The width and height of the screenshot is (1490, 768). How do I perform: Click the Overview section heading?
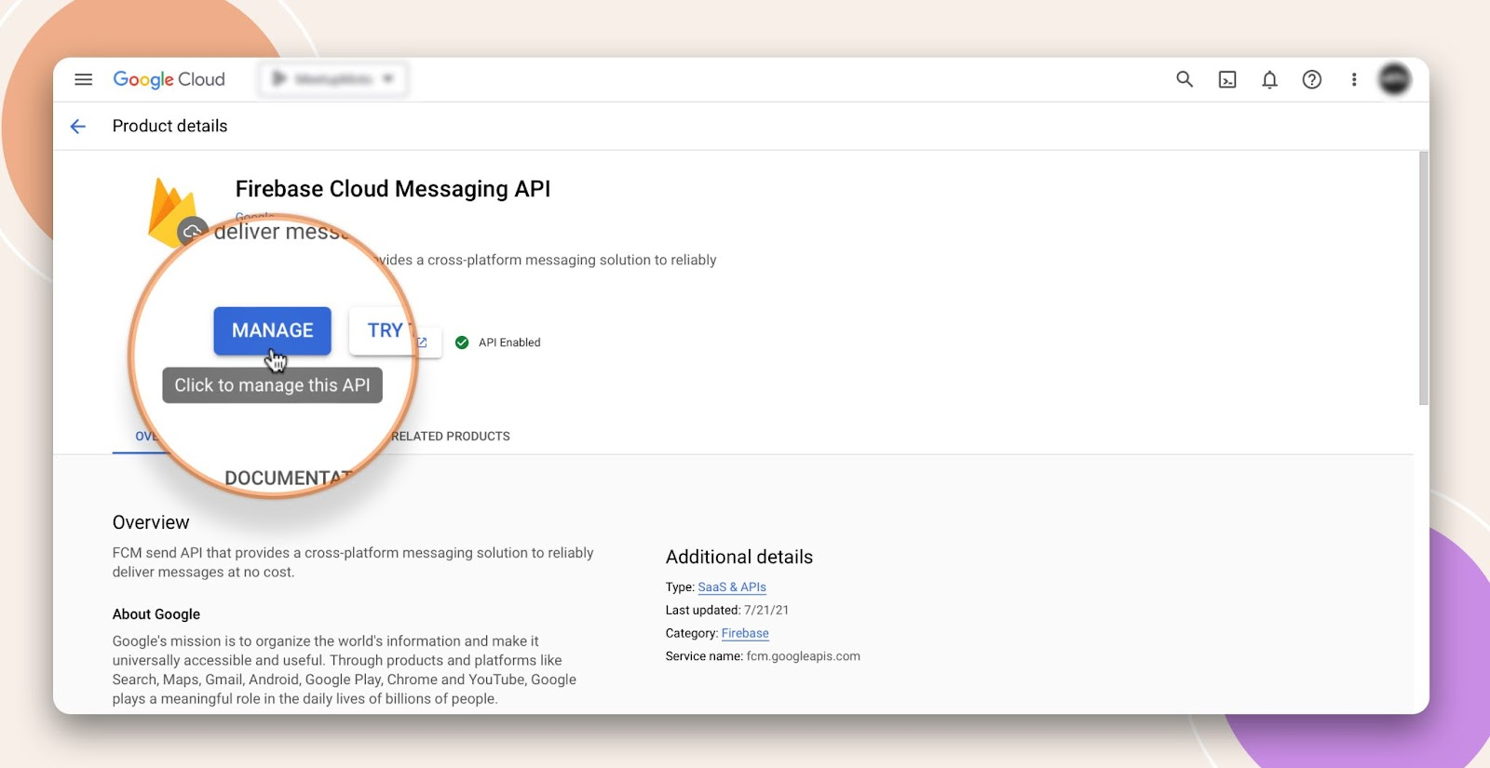pyautogui.click(x=151, y=522)
